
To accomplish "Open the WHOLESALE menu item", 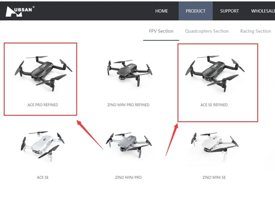I will click(263, 11).
